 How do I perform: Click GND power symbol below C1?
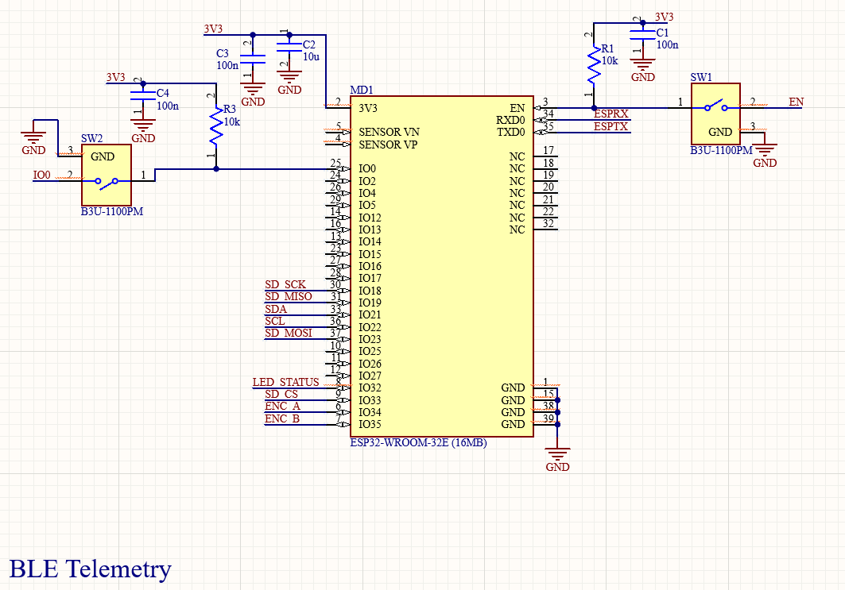coord(642,70)
